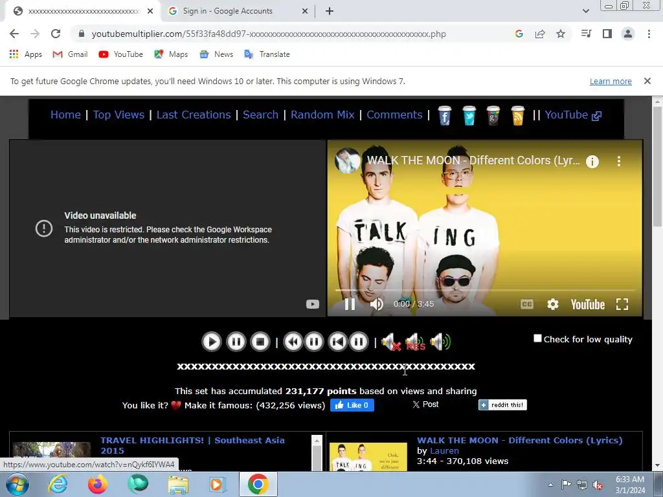
Task: Click the skip-to-start button
Action: coord(337,342)
